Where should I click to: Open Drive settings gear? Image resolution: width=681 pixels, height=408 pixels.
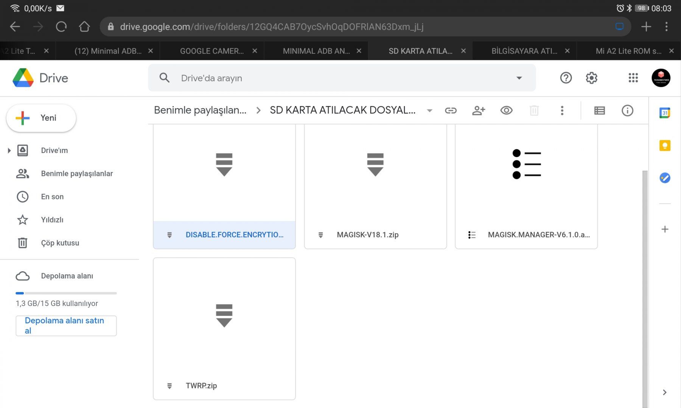pyautogui.click(x=591, y=78)
